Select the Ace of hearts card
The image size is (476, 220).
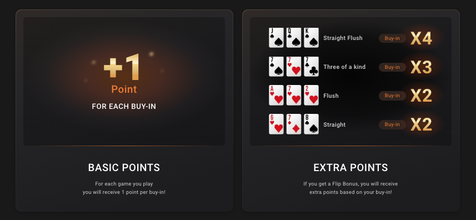[276, 96]
